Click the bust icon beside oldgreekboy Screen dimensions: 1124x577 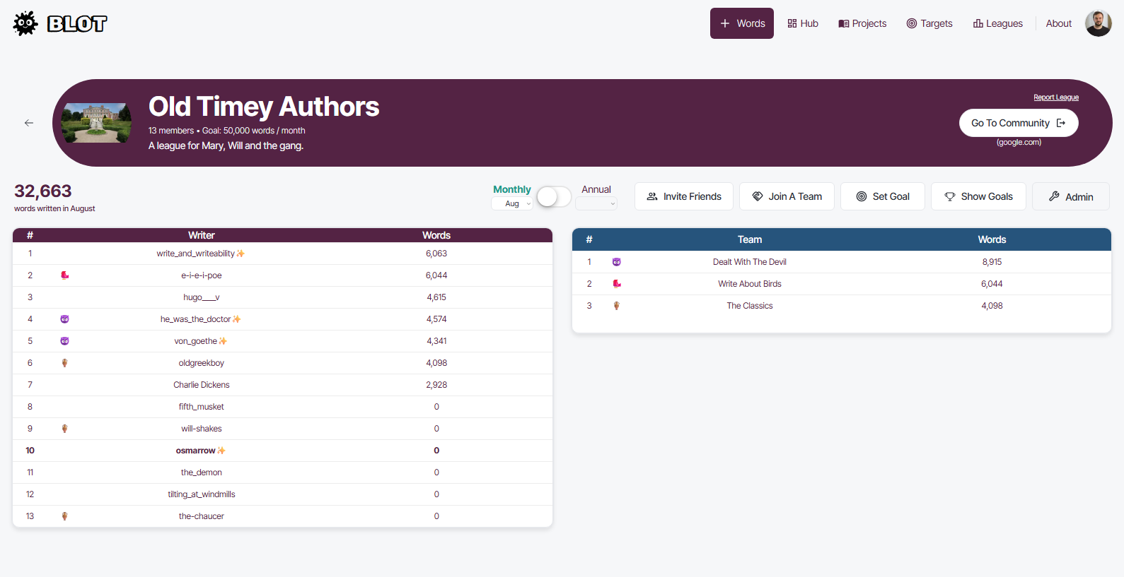click(65, 363)
